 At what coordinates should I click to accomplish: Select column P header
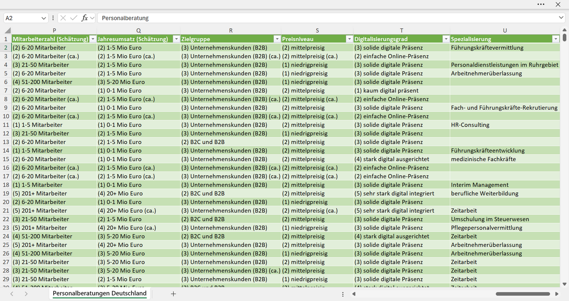click(x=54, y=31)
